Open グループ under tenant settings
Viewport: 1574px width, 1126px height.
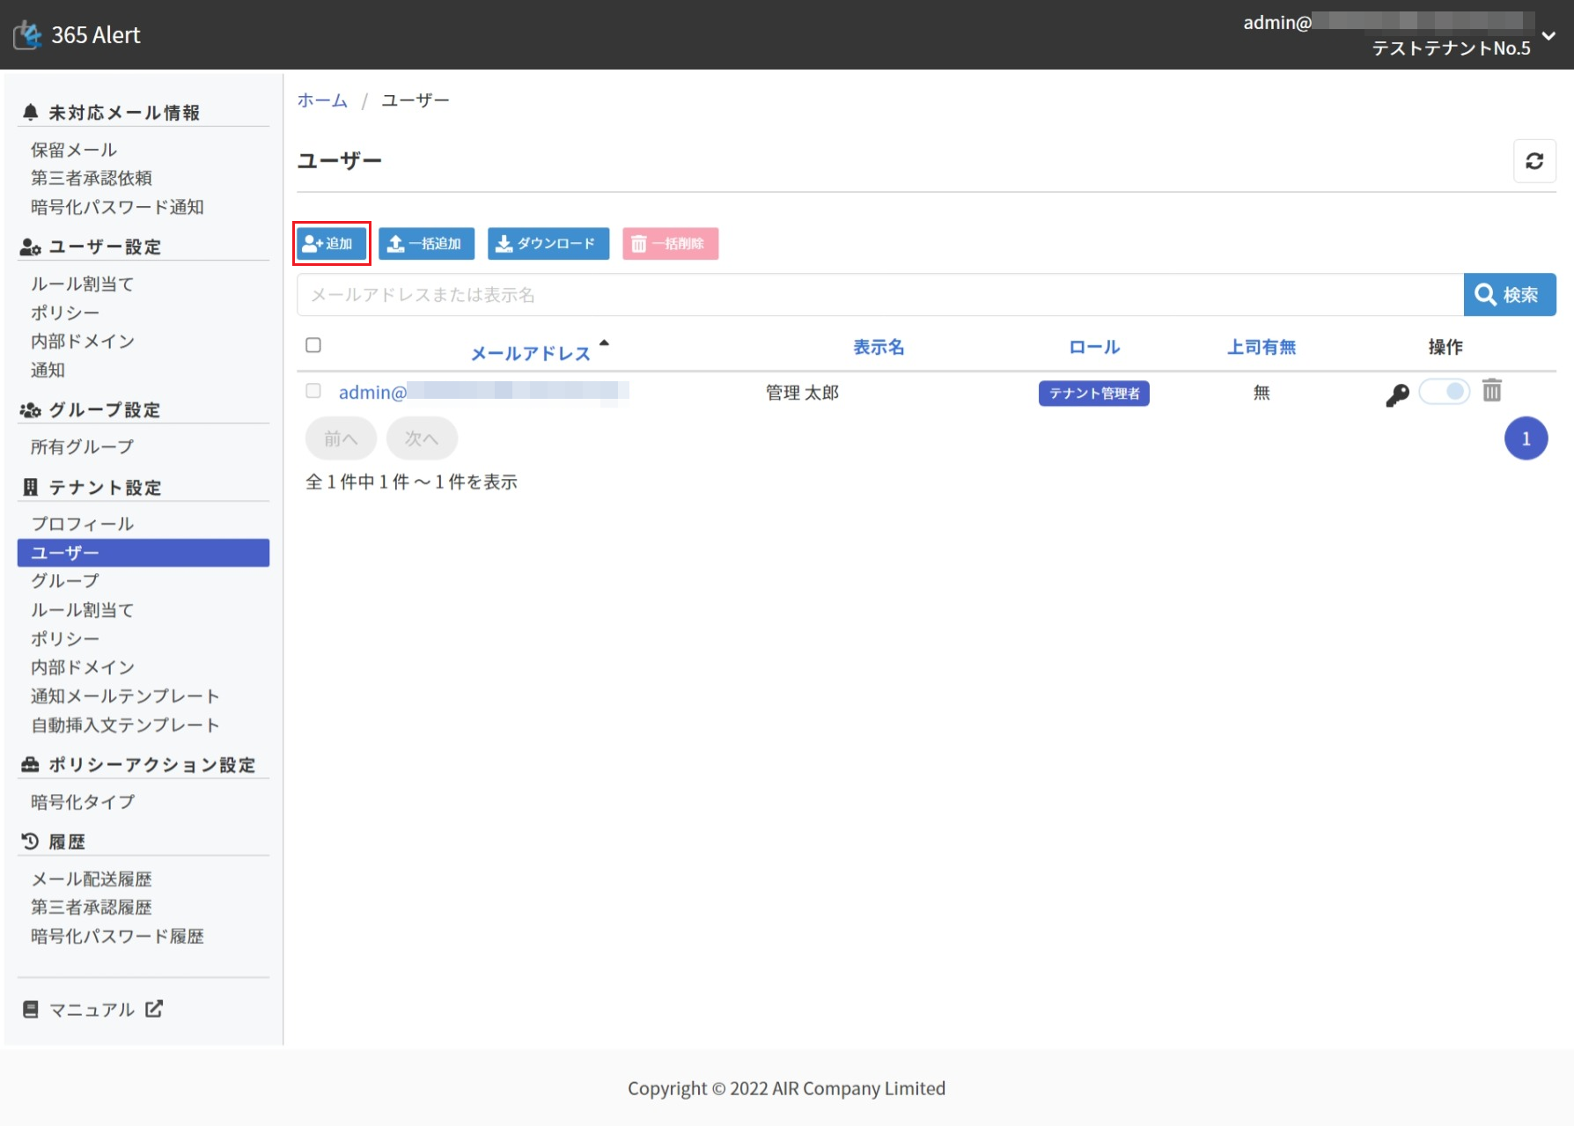point(65,581)
